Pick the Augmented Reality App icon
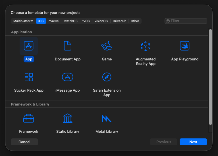The width and height of the screenshot is (218, 156). (x=146, y=46)
